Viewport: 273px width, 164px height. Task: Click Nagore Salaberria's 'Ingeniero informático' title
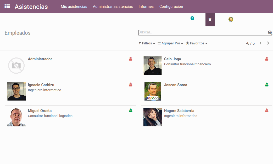pyautogui.click(x=181, y=116)
